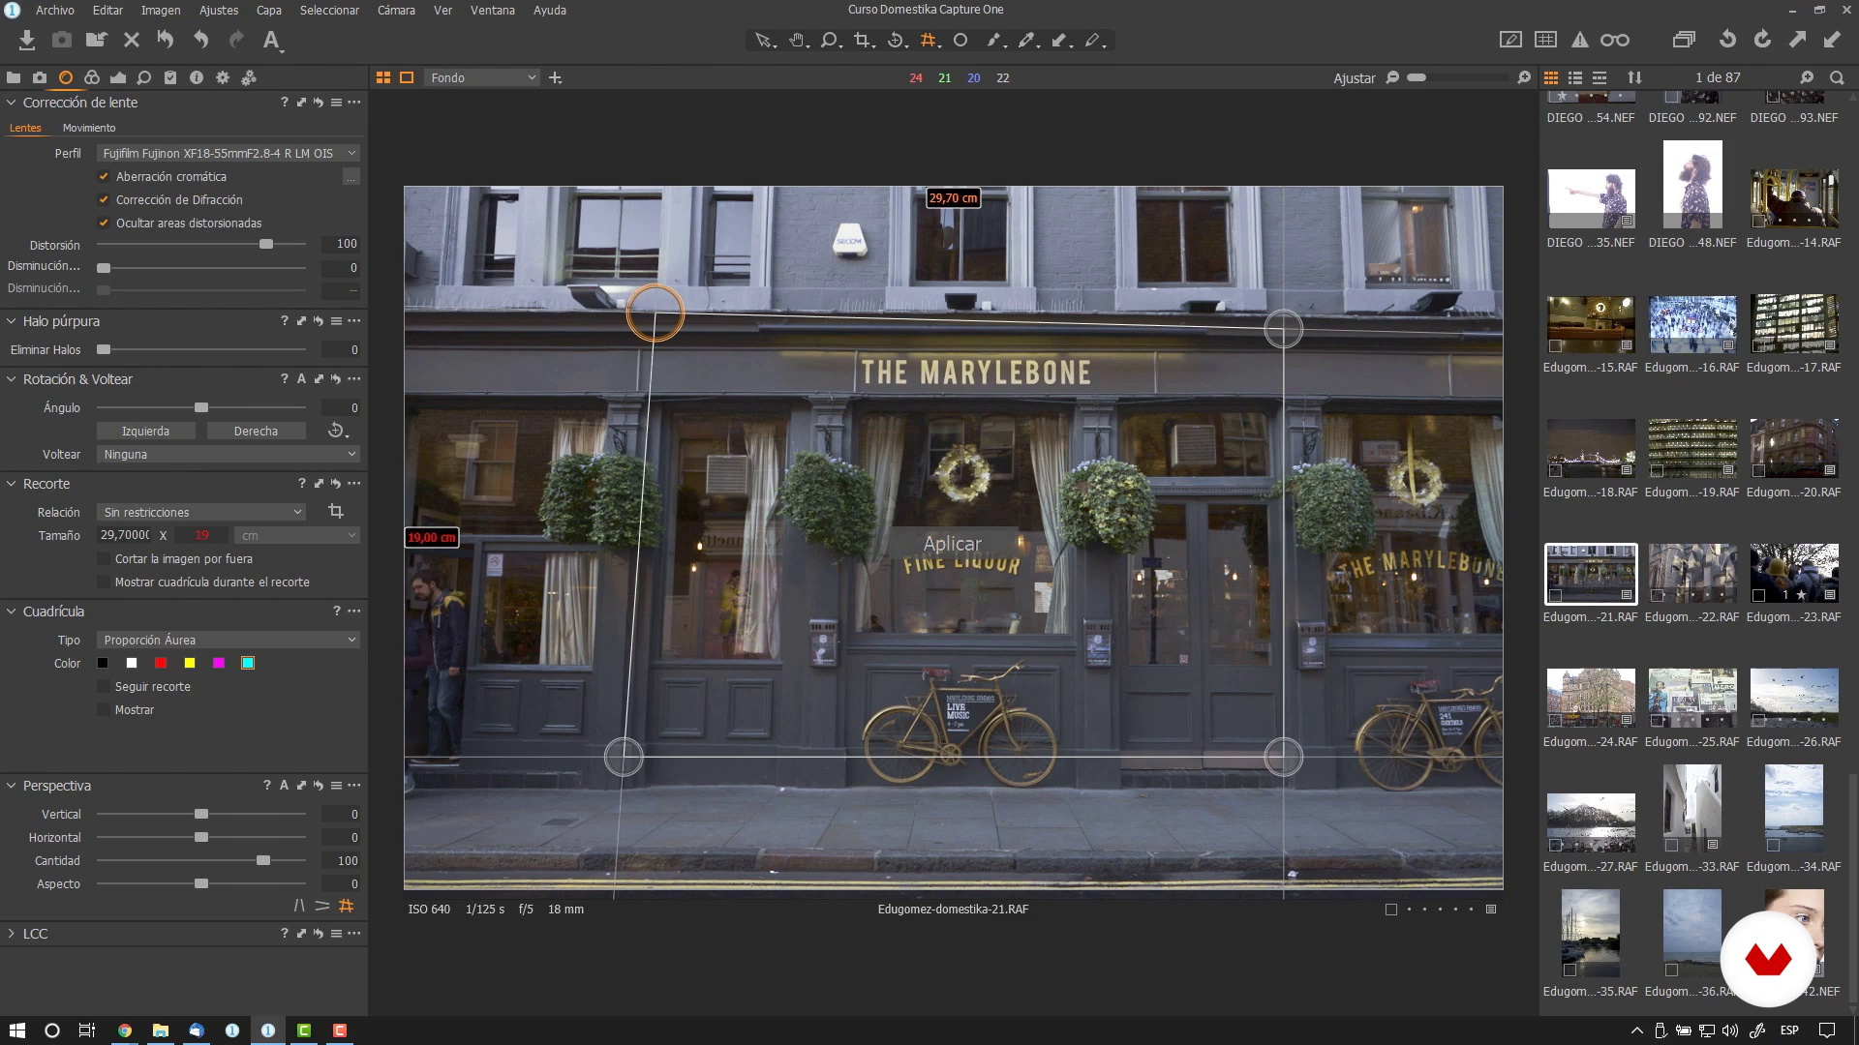Add a new layer with plus icon

click(555, 77)
